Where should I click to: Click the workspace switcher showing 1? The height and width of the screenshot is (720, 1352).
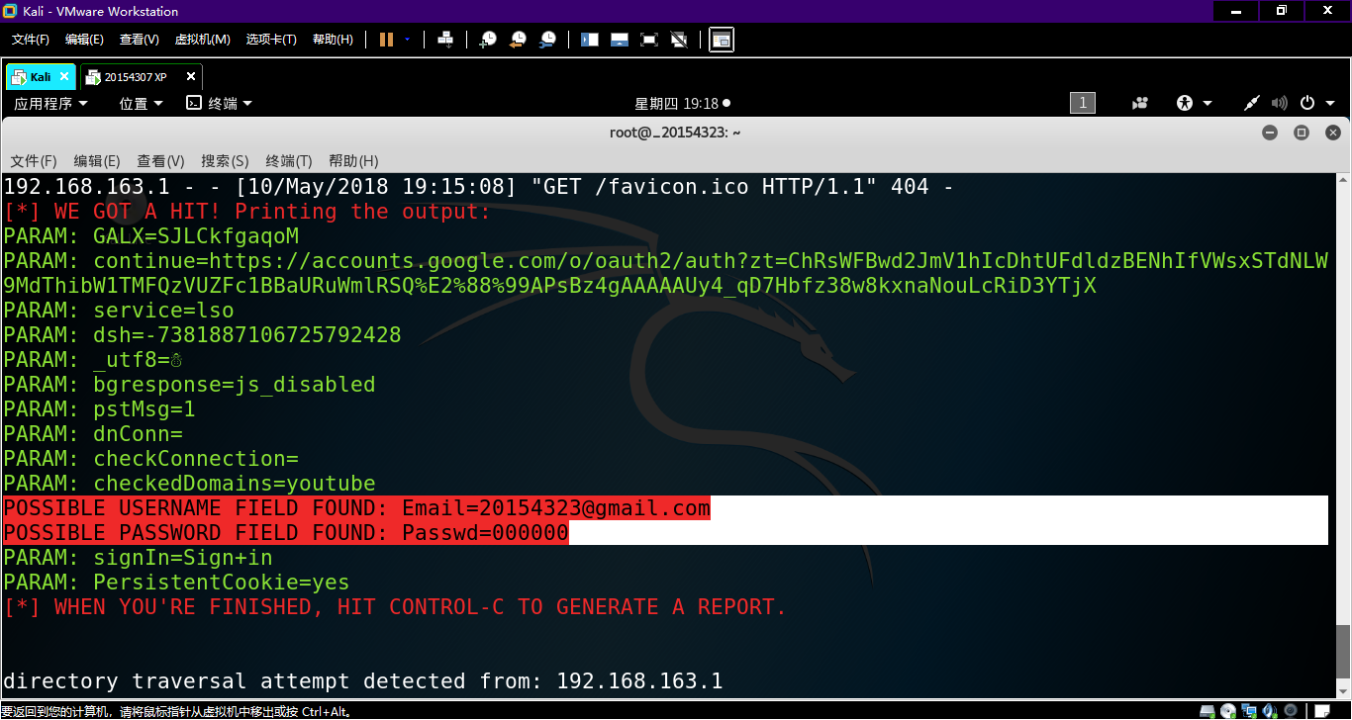[1082, 103]
